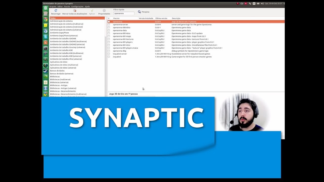324x182 pixels.
Task: Launch Google Chrome from the dock
Action: click(46, 20)
